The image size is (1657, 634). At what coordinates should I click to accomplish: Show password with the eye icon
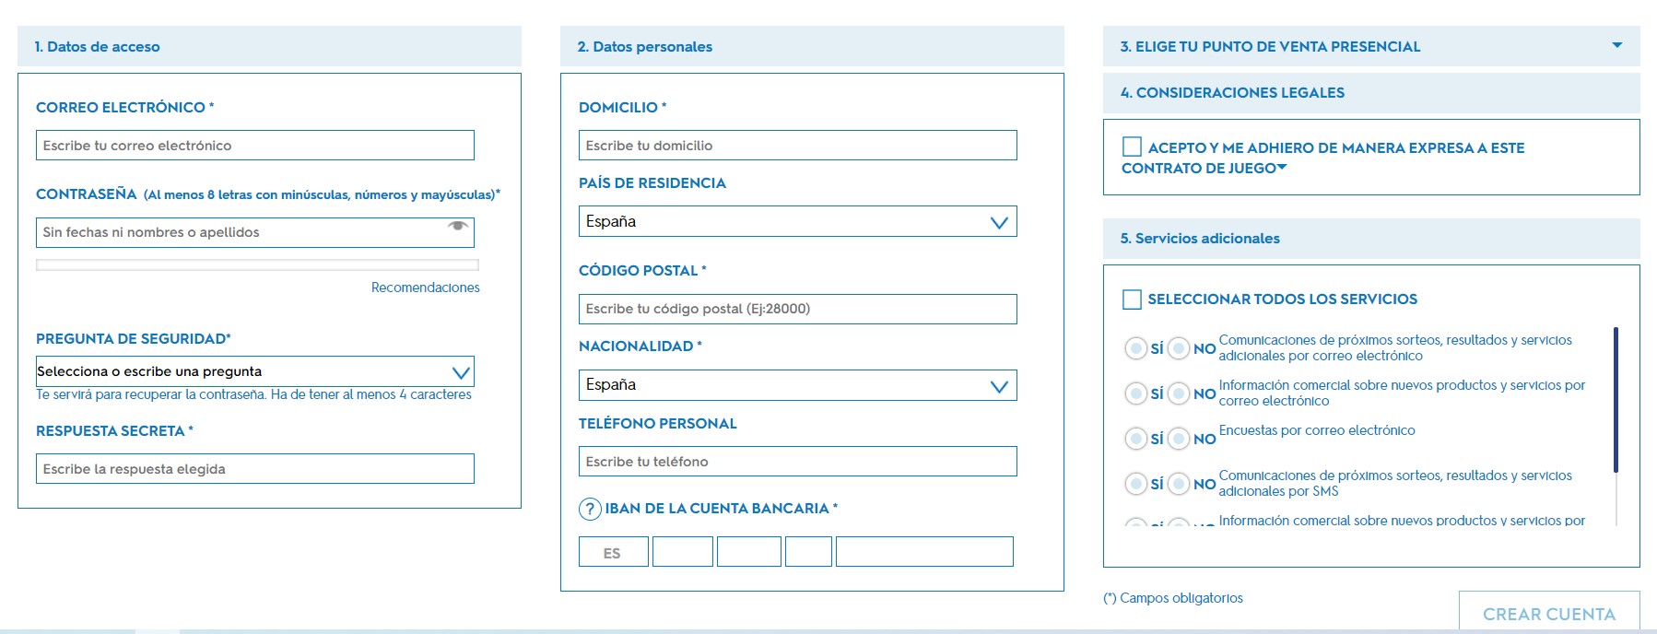458,226
